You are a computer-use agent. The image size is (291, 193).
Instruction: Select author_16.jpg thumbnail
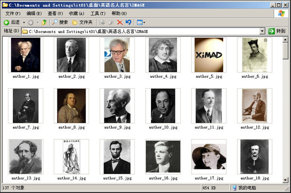coord(163,156)
